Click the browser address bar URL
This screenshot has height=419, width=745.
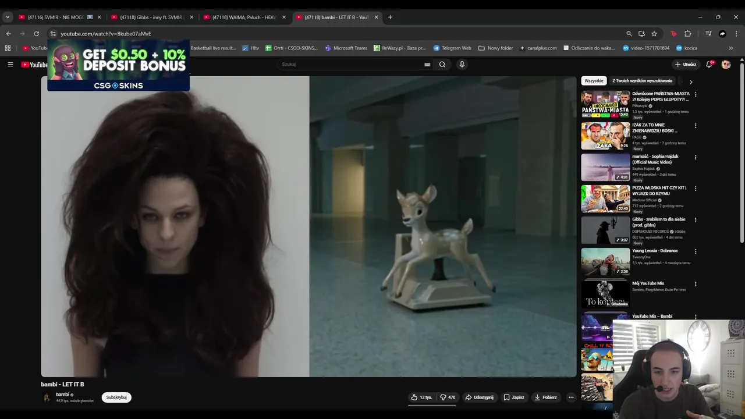106,34
